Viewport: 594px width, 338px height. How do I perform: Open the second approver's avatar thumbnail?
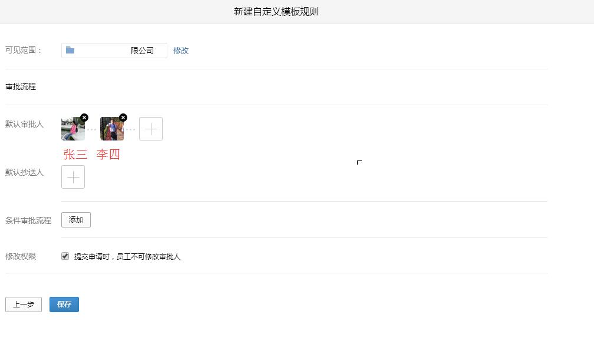click(112, 129)
